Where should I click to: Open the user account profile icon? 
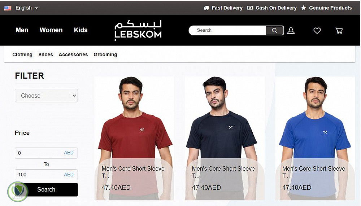coord(291,31)
